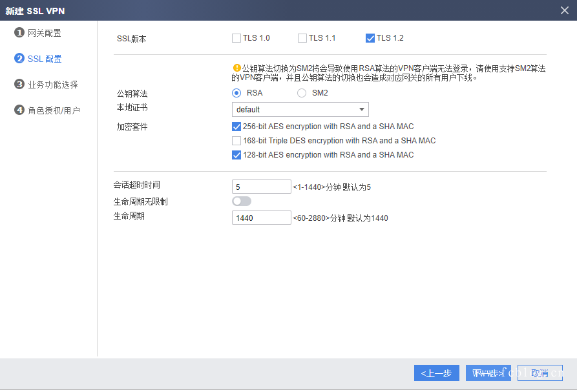Uncheck the TLS 1.2 checkbox
577x390 pixels.
pos(370,38)
